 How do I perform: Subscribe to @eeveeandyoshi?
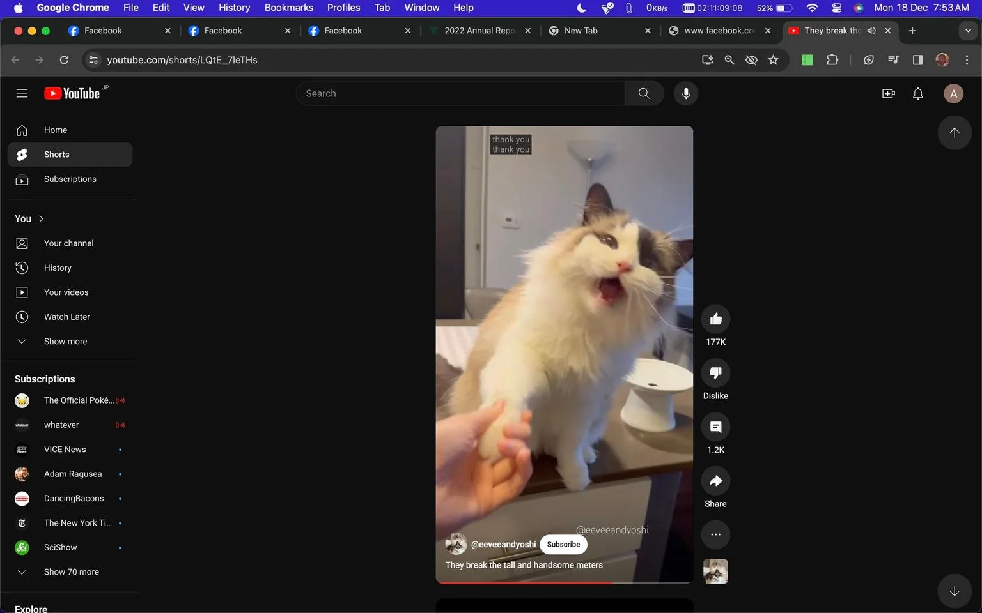click(563, 545)
